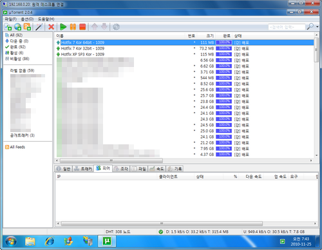Click the 8.52 GB size cell
Viewport: 322px width, 250px height.
coord(207,84)
